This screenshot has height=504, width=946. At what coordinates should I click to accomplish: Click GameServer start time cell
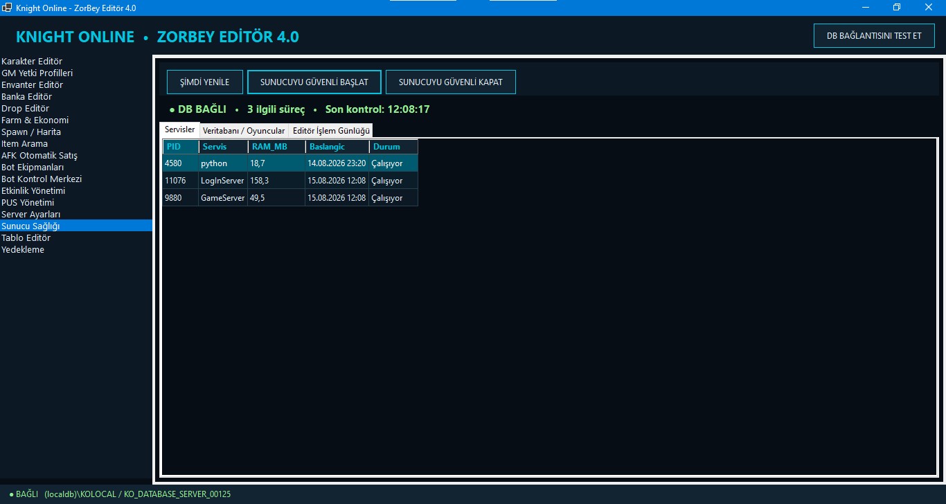pos(337,198)
